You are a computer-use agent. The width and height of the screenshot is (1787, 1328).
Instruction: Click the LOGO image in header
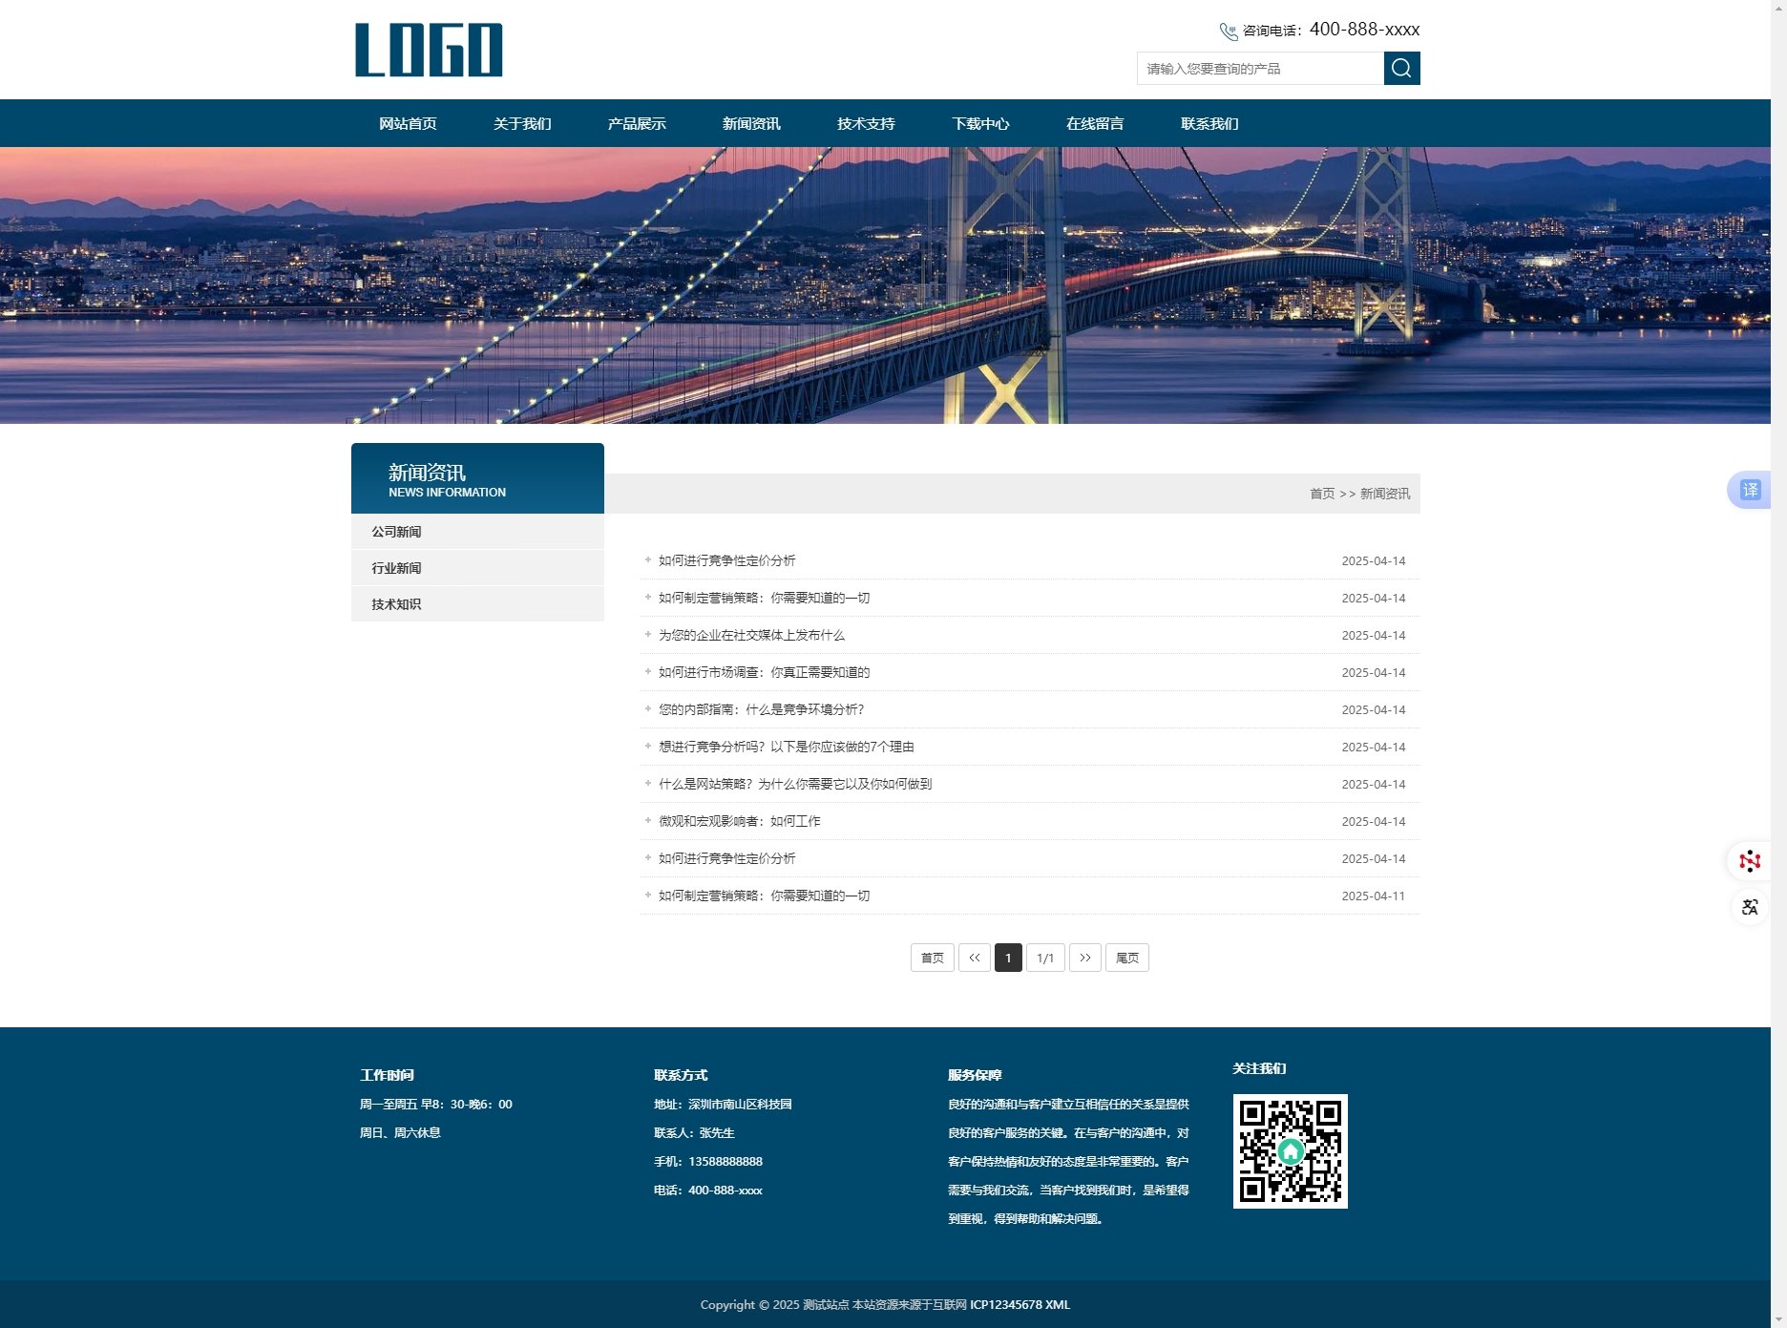429,50
